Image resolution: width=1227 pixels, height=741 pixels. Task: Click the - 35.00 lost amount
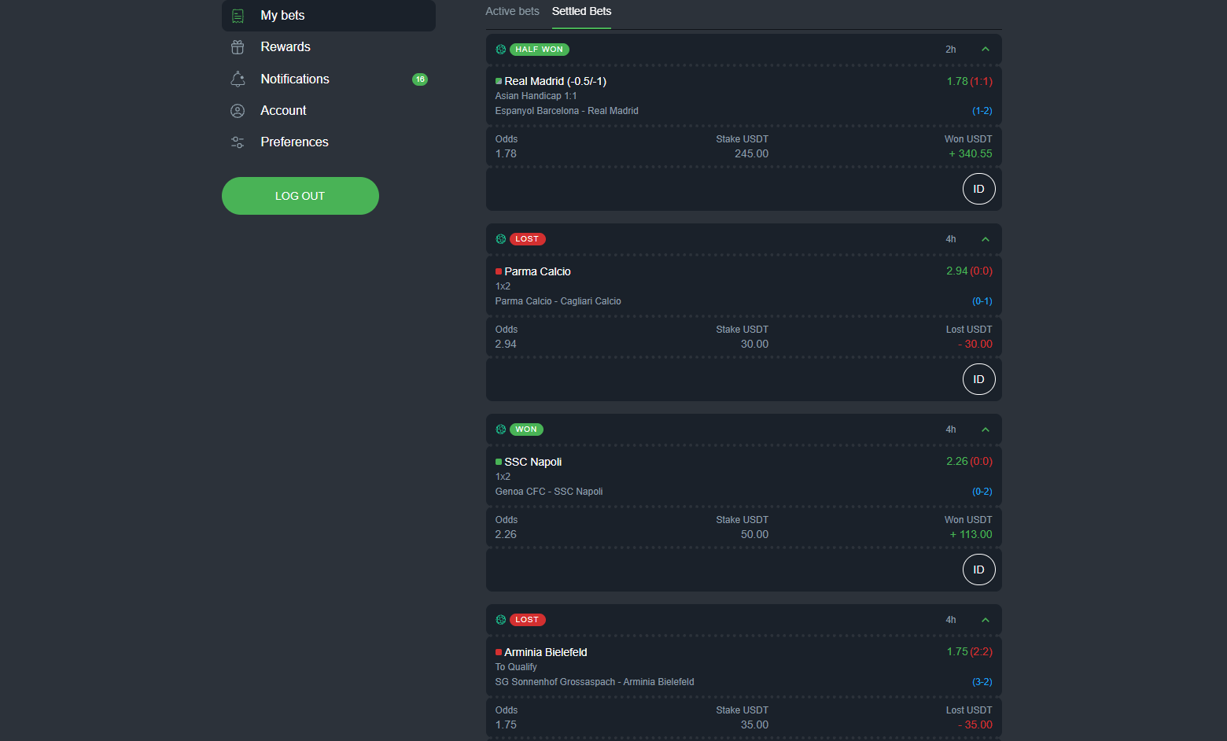975,725
